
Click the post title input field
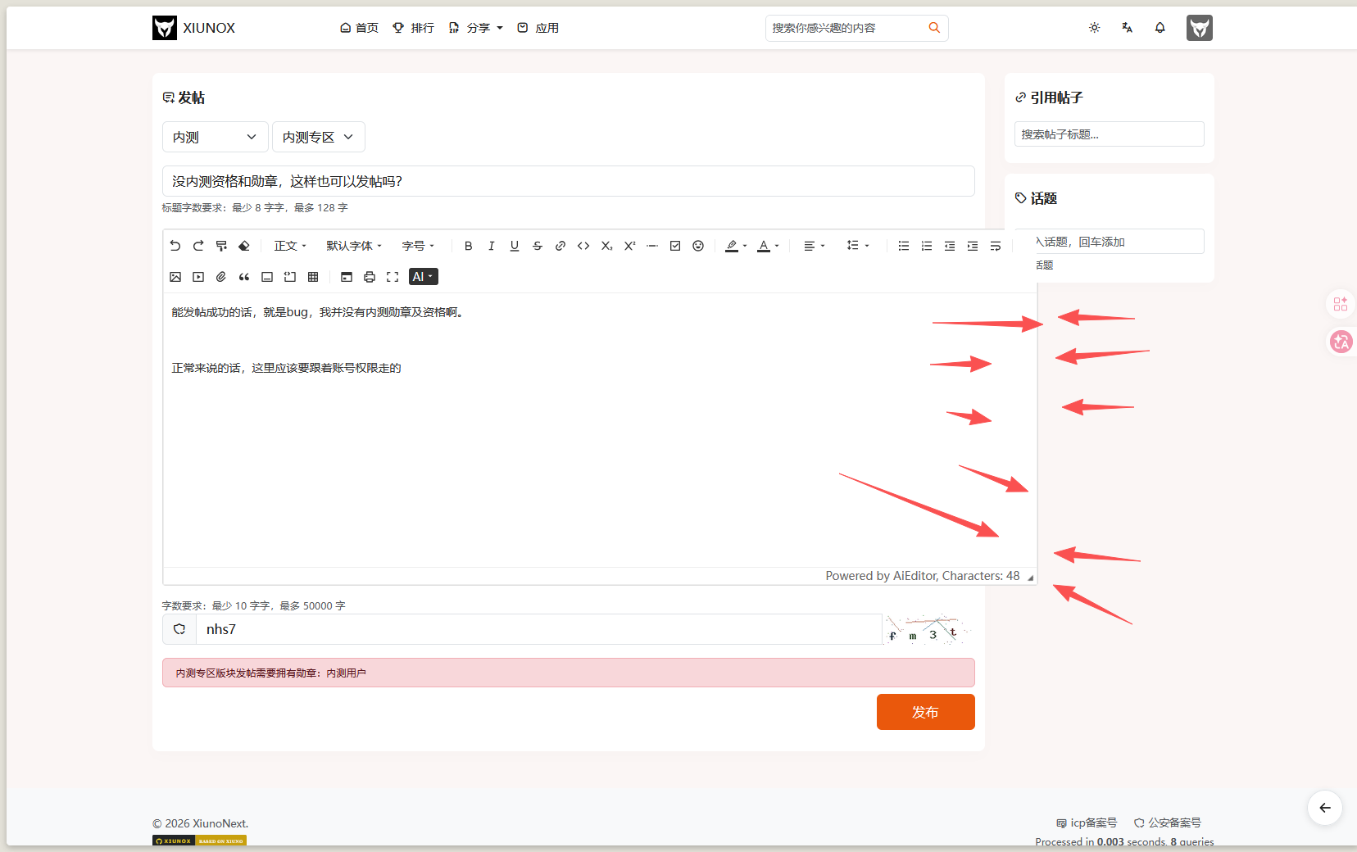[569, 181]
